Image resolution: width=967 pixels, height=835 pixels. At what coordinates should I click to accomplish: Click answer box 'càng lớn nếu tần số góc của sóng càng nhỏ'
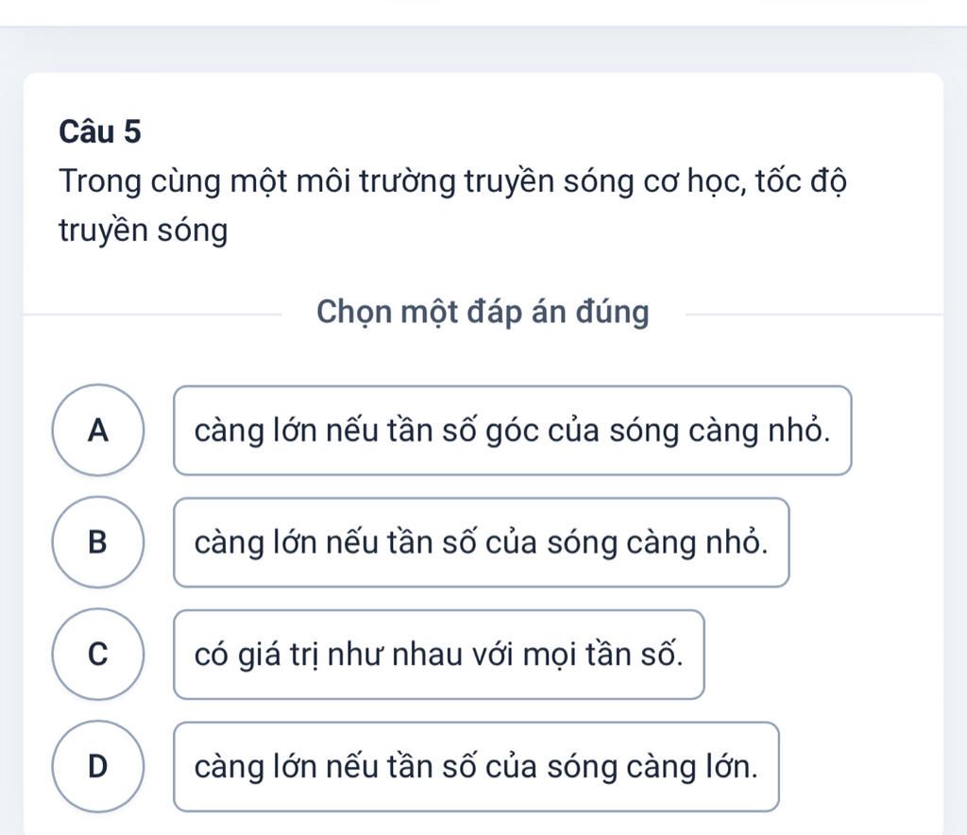(513, 431)
